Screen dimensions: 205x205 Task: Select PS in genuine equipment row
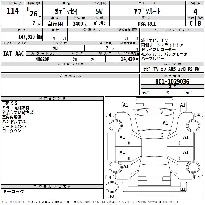pos(190,69)
